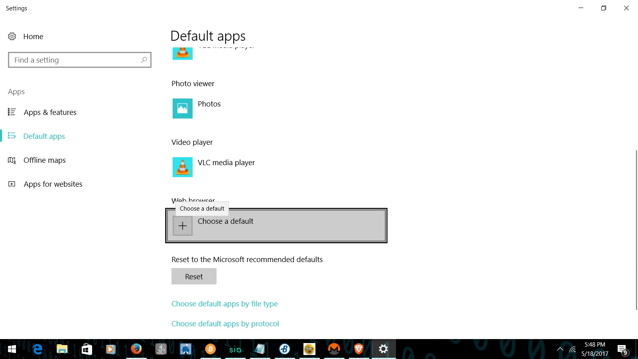Viewport: 638px width, 359px height.
Task: Click the Apps & features list icon
Action: coord(12,112)
